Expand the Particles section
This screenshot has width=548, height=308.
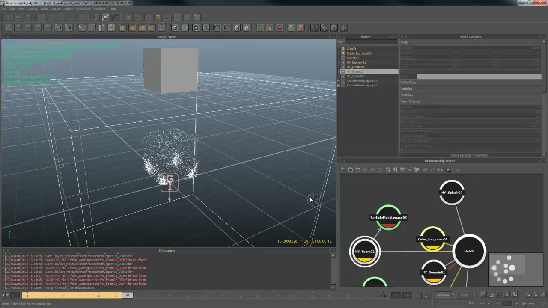tap(470, 89)
